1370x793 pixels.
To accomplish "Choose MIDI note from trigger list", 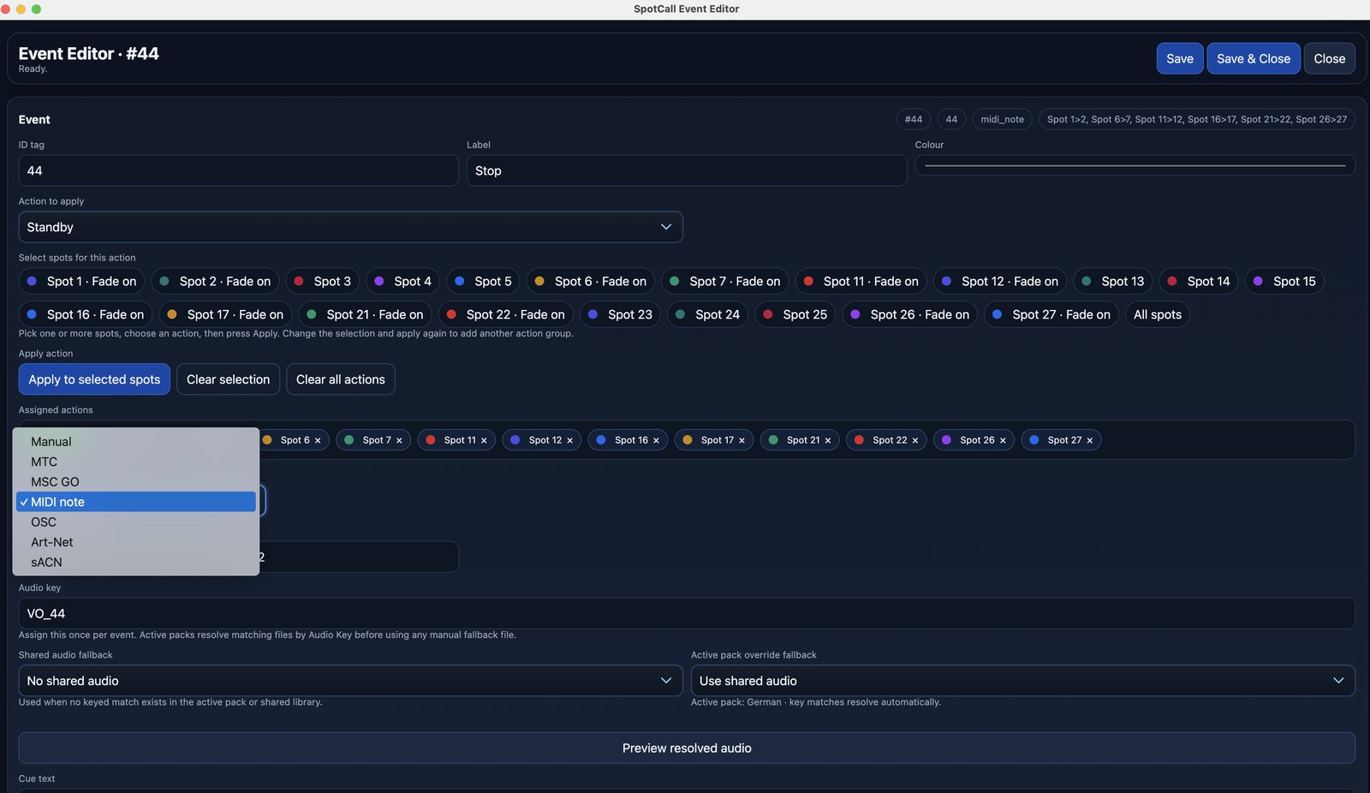I will pos(136,502).
